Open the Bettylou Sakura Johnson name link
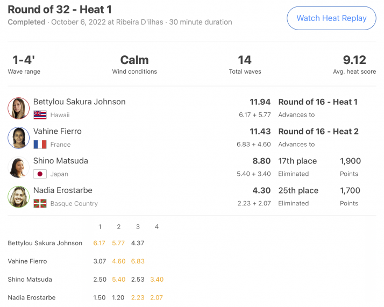Screen dimensions: 384x307 coord(80,102)
